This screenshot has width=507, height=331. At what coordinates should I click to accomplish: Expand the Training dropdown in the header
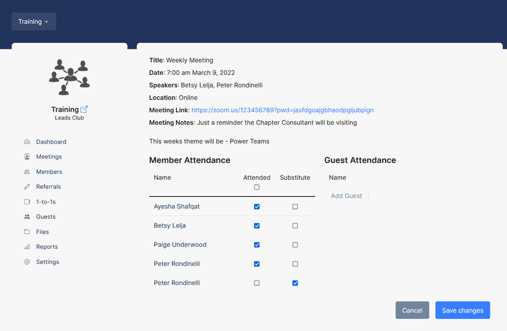pyautogui.click(x=34, y=21)
